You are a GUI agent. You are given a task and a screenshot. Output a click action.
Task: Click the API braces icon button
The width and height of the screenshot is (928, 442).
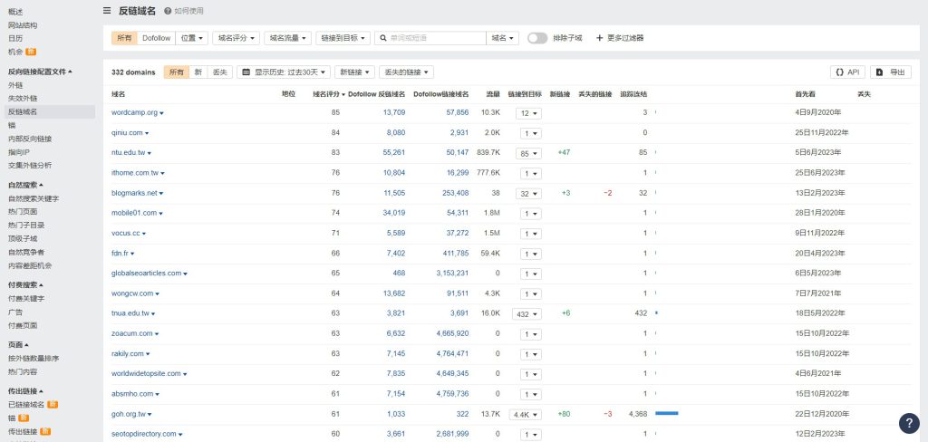[839, 72]
